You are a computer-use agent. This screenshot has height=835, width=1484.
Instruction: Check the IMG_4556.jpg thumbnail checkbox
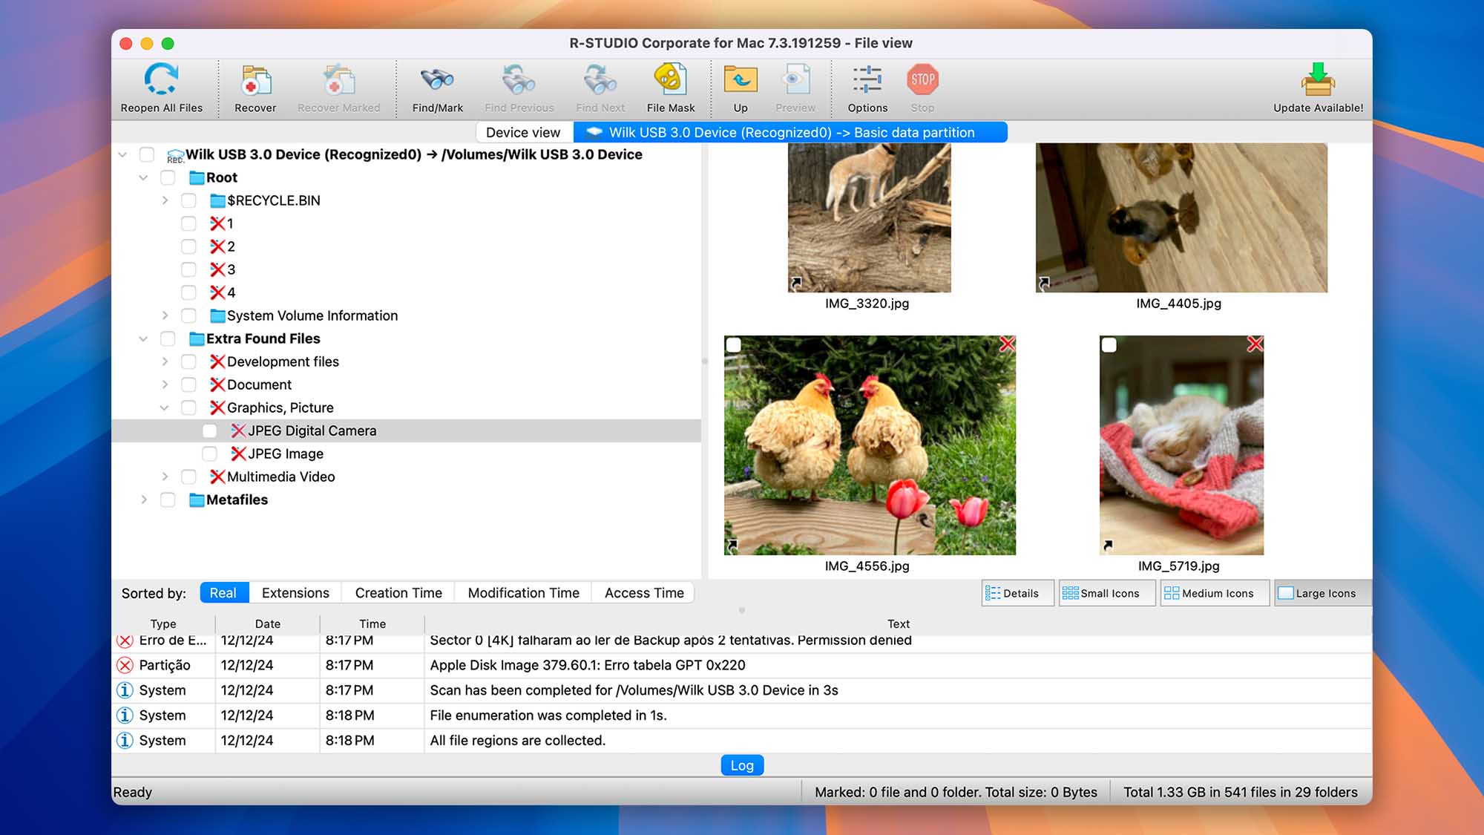(x=734, y=345)
